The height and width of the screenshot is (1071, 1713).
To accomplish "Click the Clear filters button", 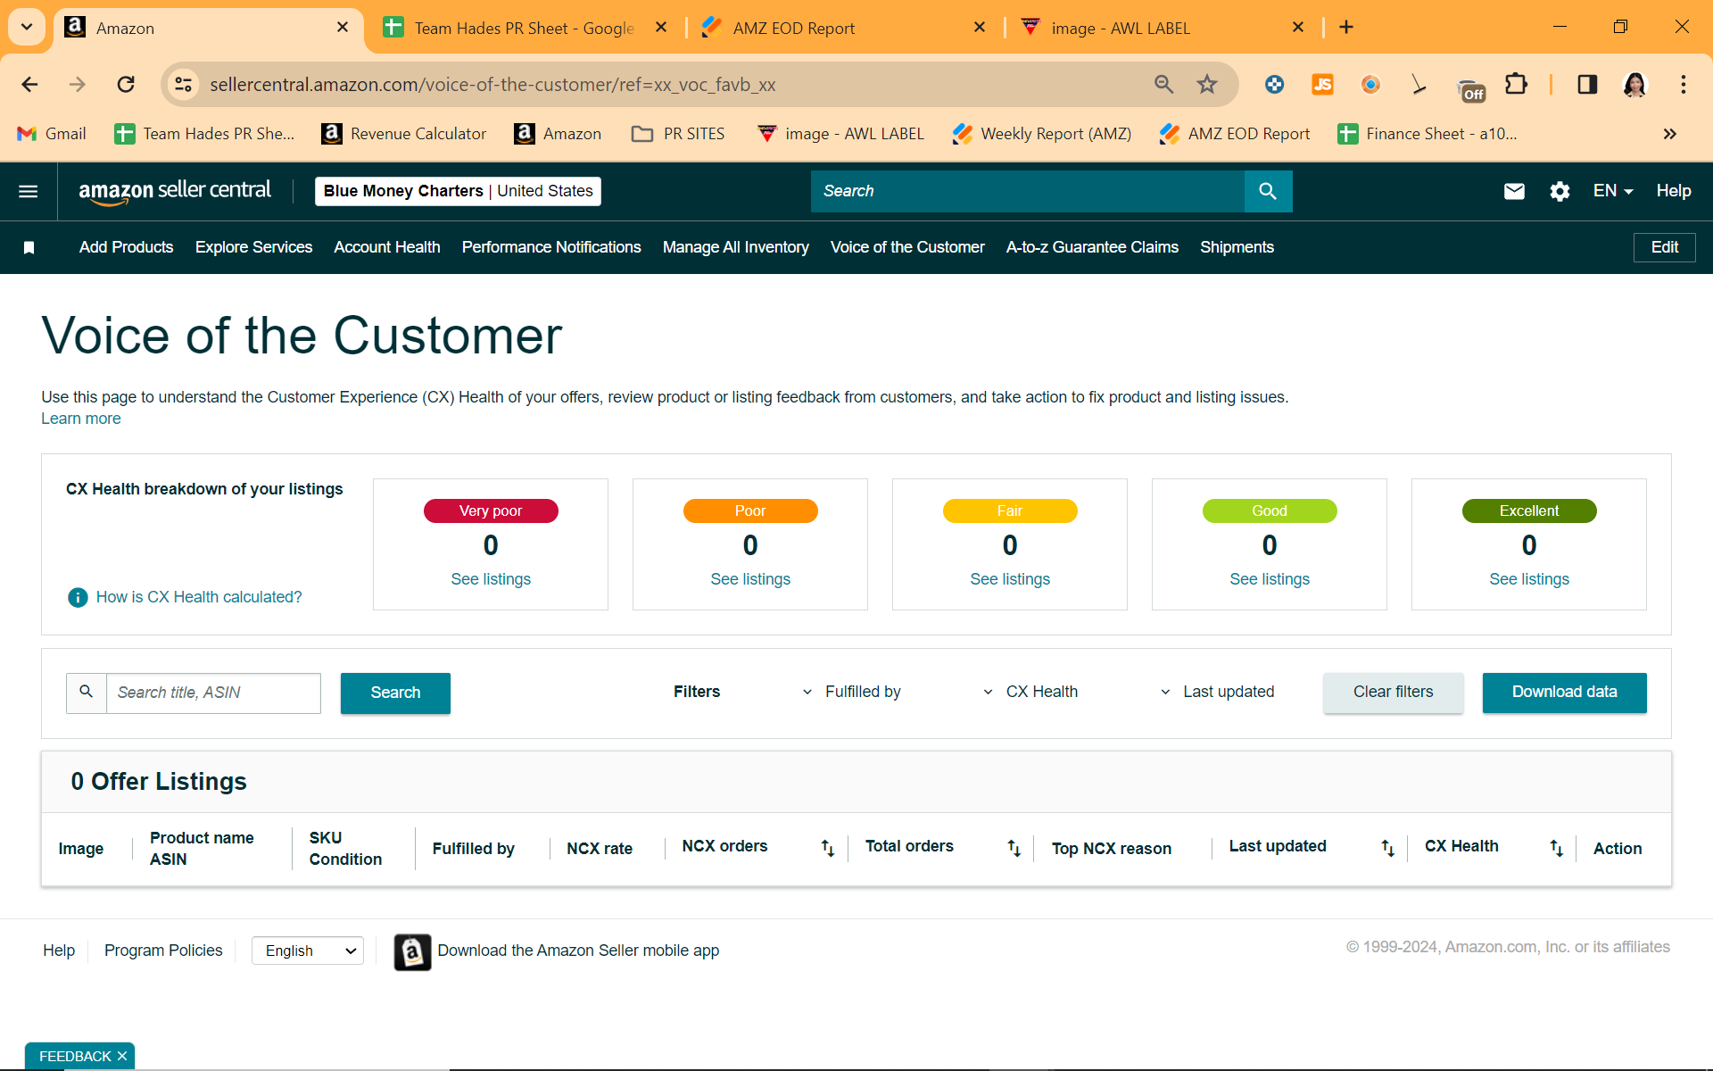I will tap(1393, 693).
